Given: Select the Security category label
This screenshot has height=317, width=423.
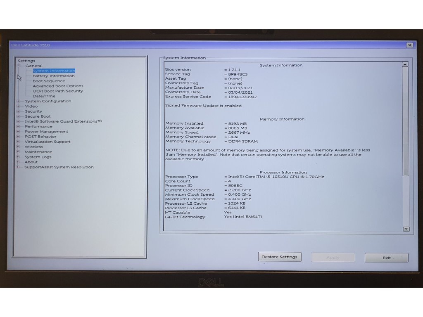Looking at the screenshot, I should pyautogui.click(x=33, y=111).
